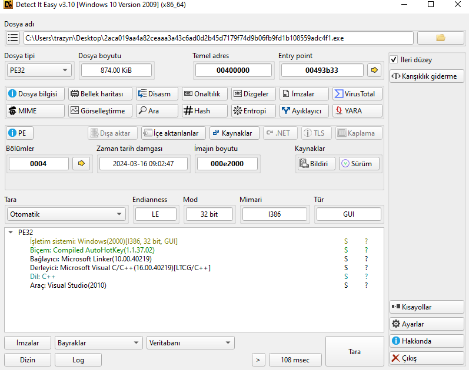Open Ayarlar settings

tap(426, 324)
